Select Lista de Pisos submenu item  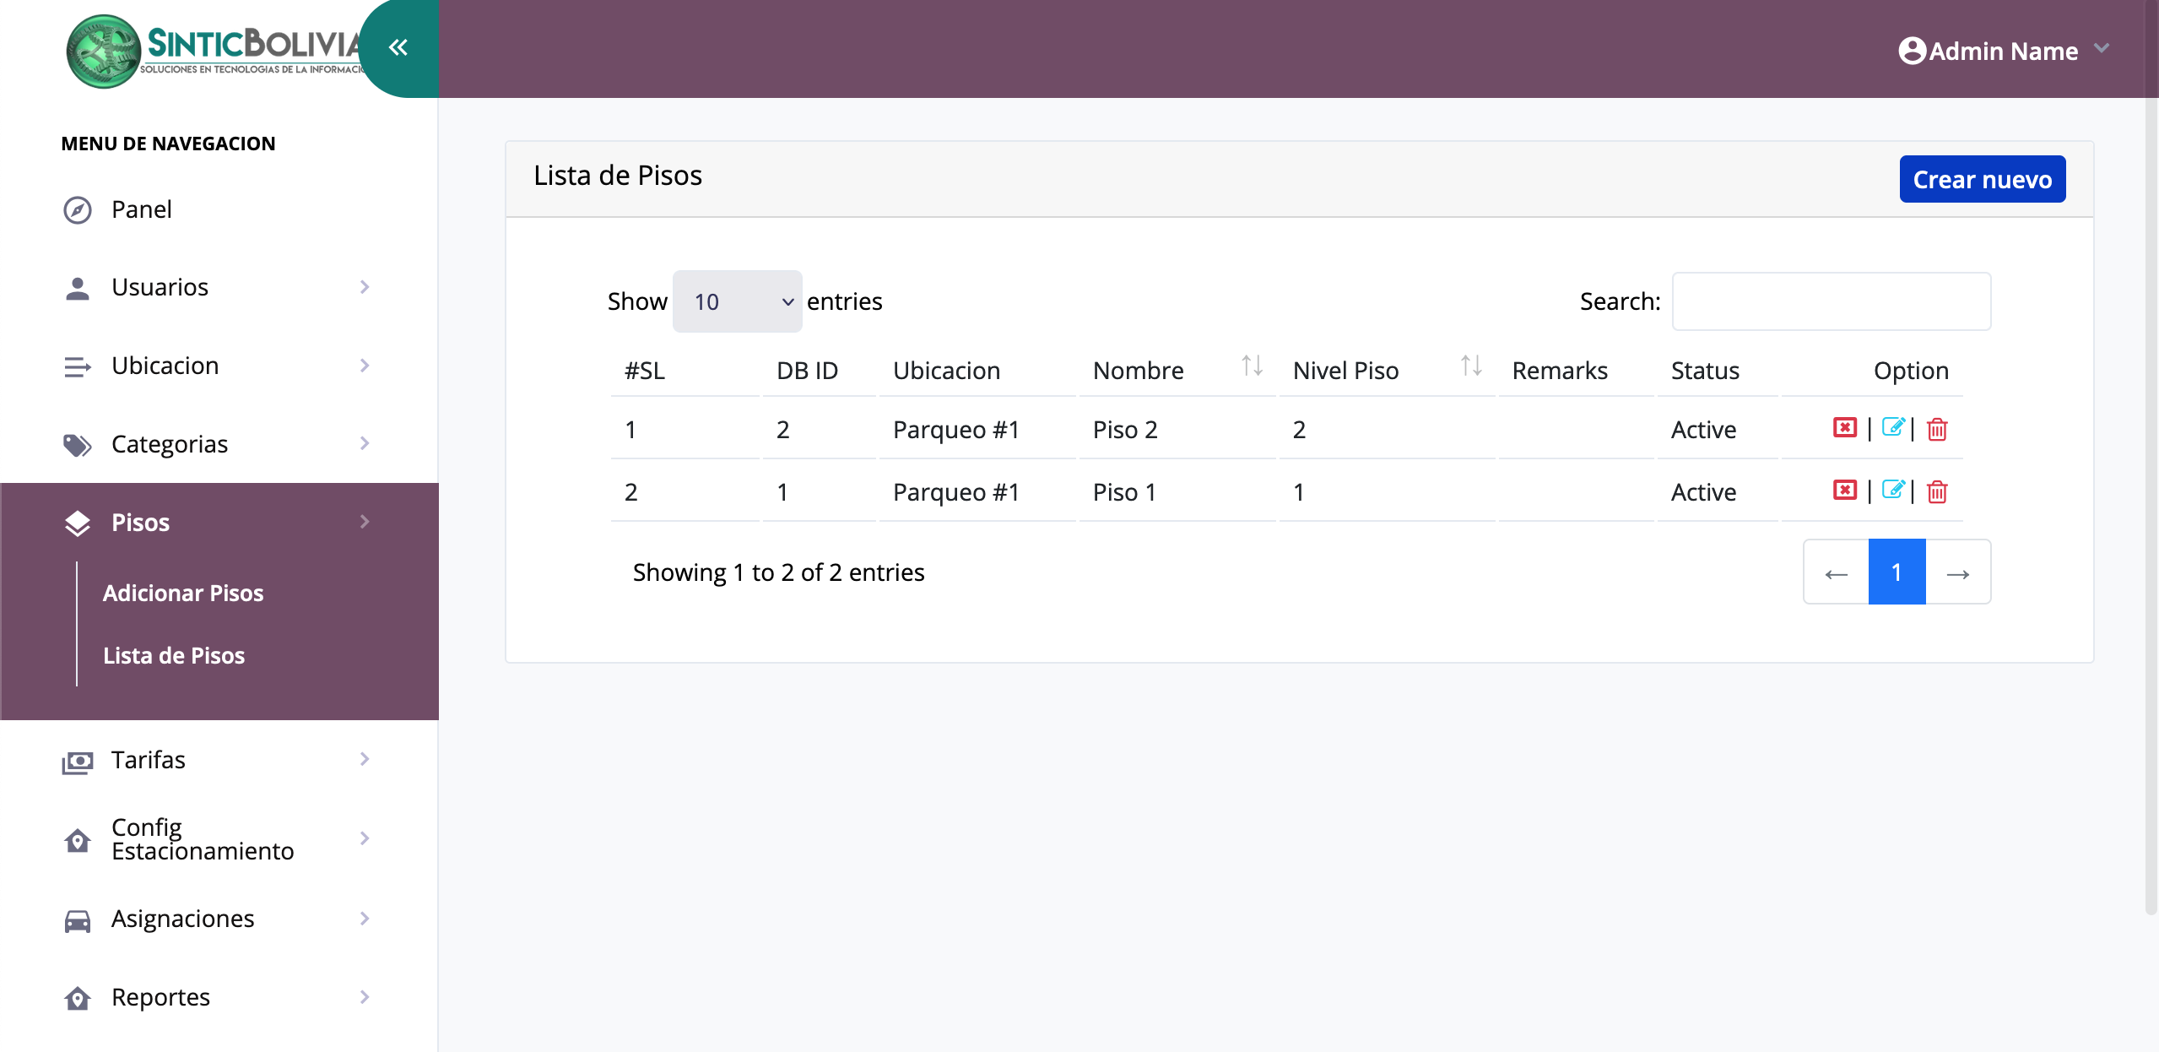pos(174,655)
